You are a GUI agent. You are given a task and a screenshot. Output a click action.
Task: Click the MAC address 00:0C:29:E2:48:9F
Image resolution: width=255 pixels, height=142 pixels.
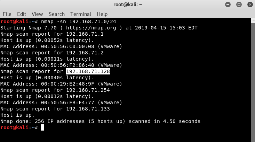[67, 84]
